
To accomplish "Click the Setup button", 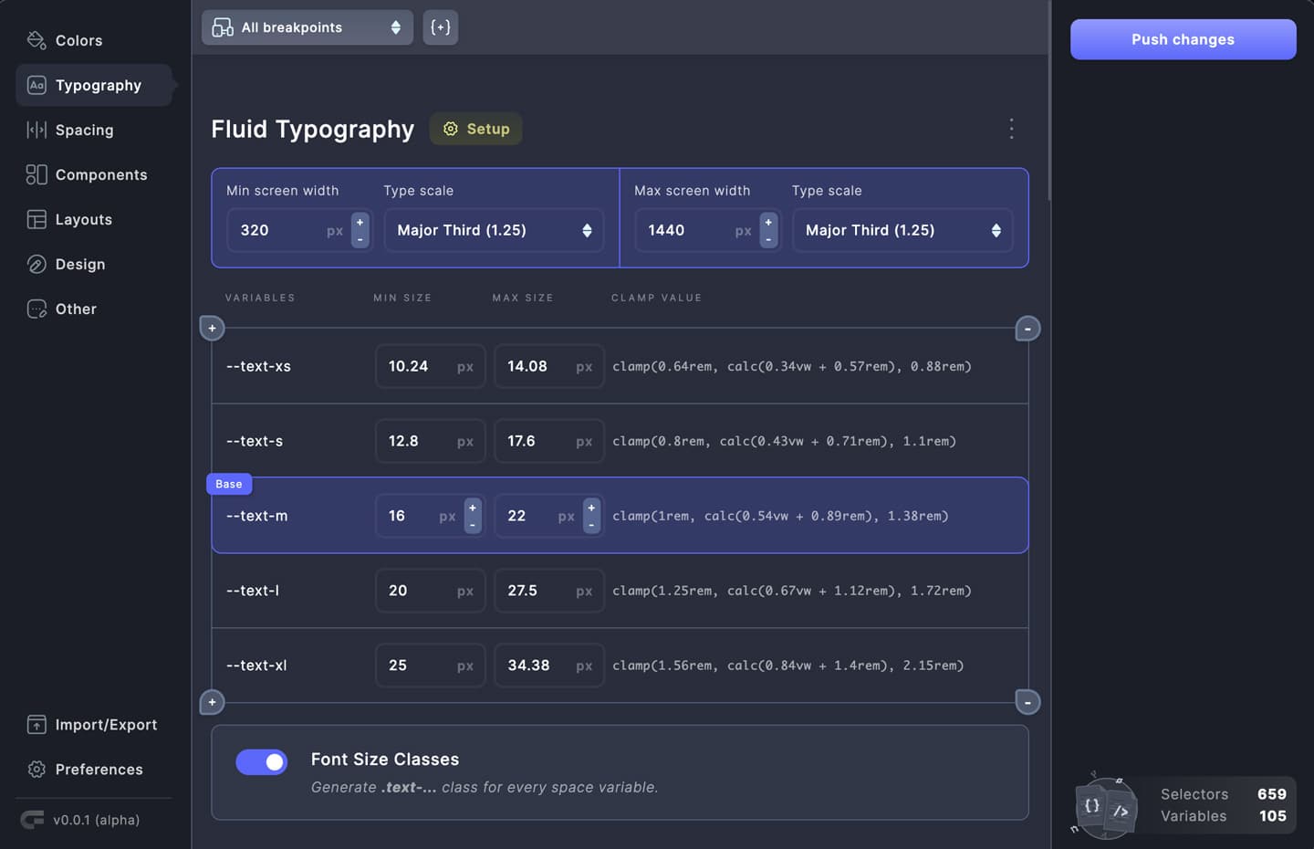I will click(x=476, y=129).
